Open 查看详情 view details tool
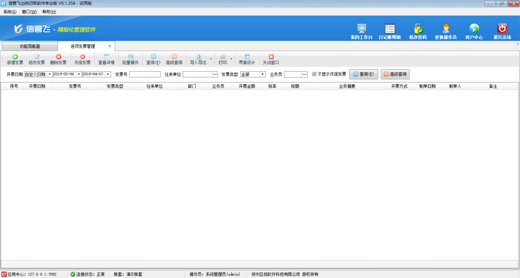The height and width of the screenshot is (278, 520). (x=106, y=59)
